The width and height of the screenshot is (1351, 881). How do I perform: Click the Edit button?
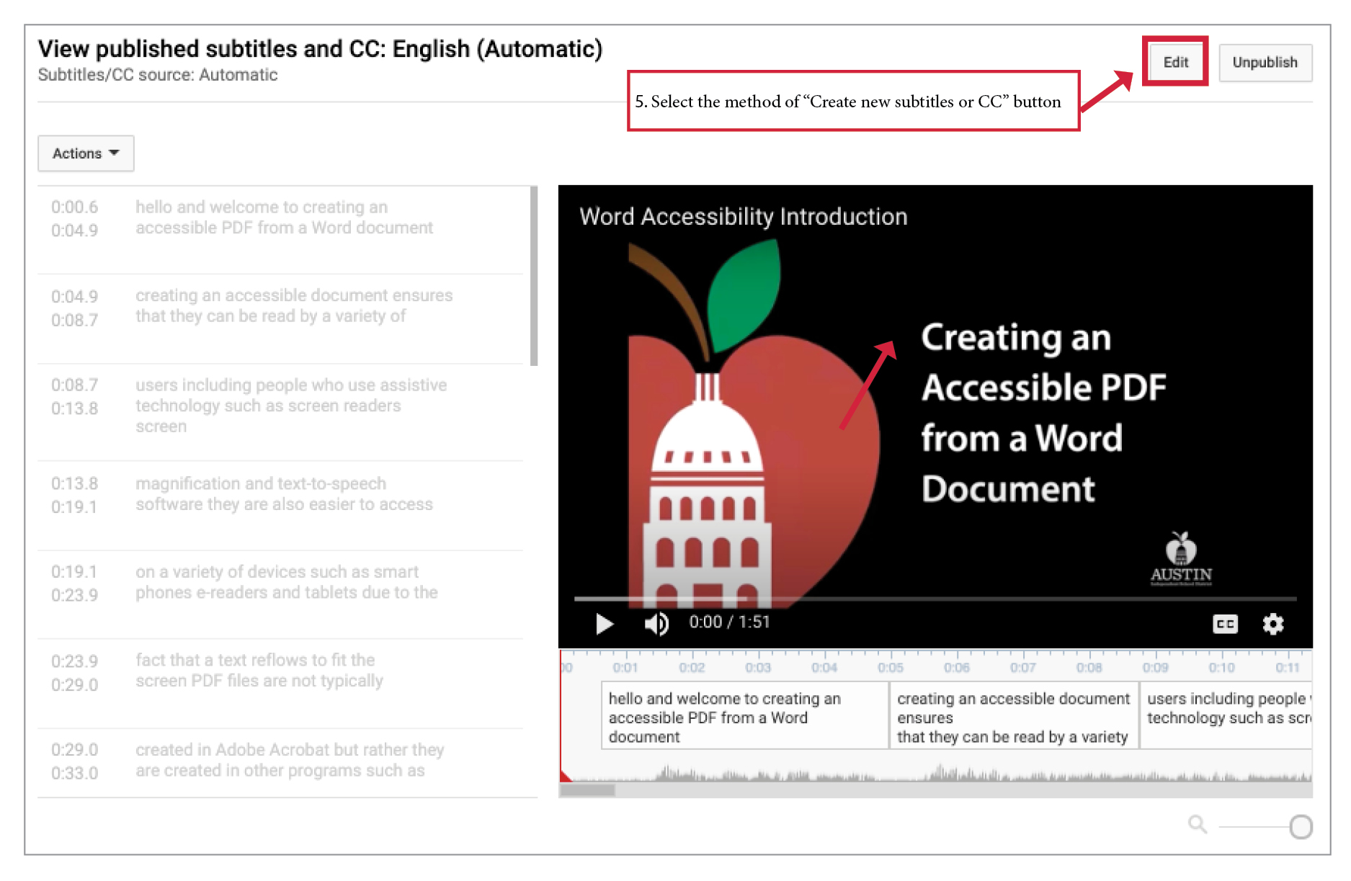coord(1175,63)
